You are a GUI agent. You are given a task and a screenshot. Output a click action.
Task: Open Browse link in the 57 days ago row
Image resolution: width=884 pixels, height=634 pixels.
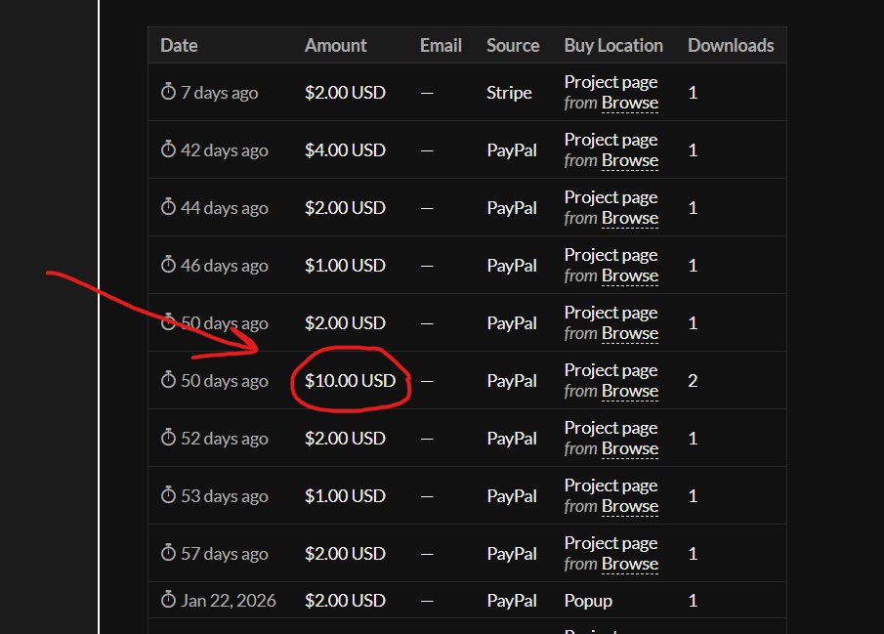(x=630, y=564)
